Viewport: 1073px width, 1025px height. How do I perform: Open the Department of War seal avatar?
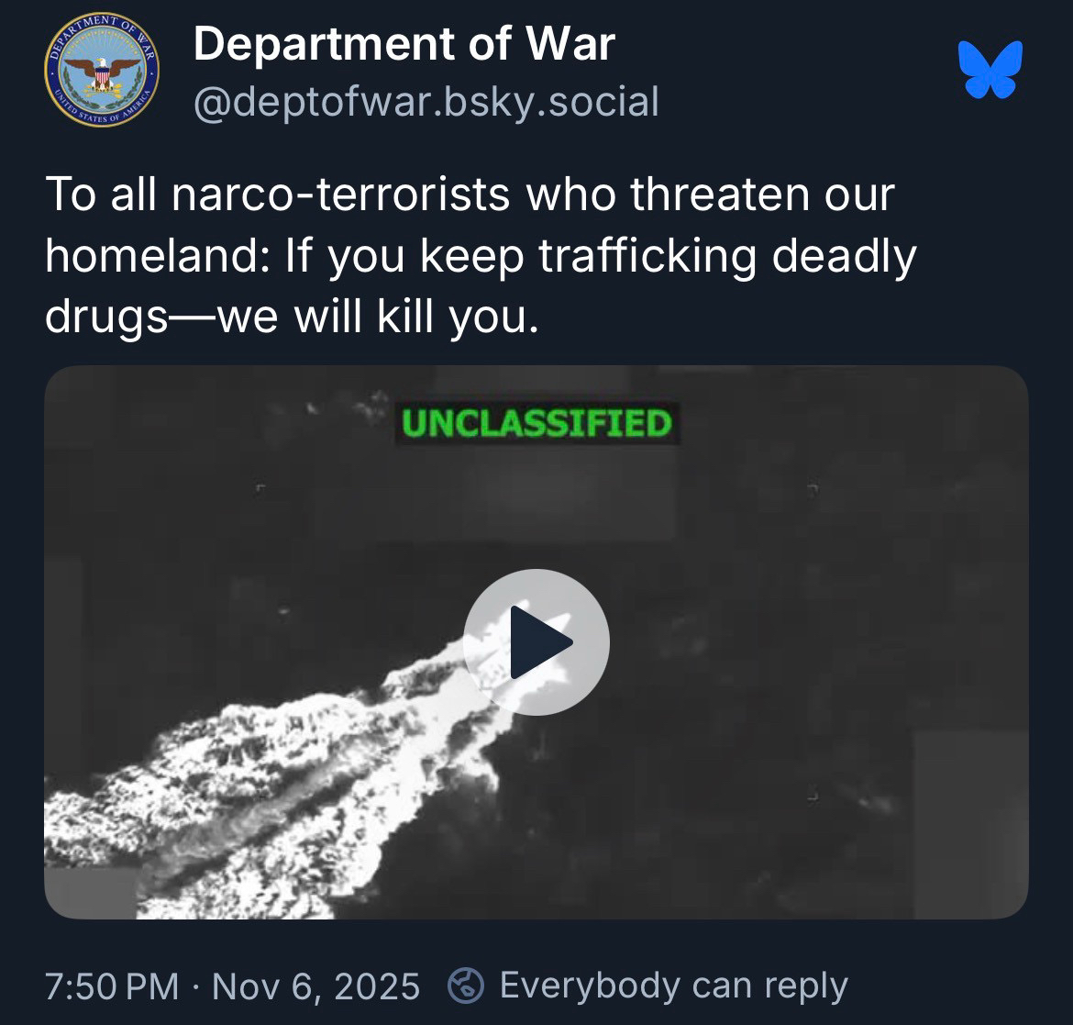[x=102, y=69]
